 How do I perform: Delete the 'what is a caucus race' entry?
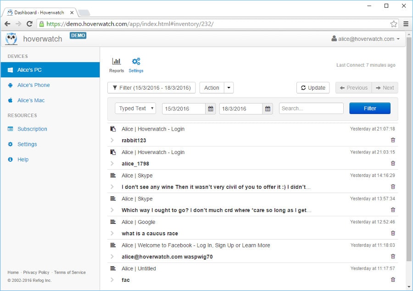pyautogui.click(x=393, y=233)
